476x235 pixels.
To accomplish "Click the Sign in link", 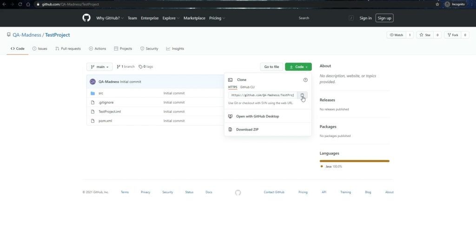I will point(365,18).
